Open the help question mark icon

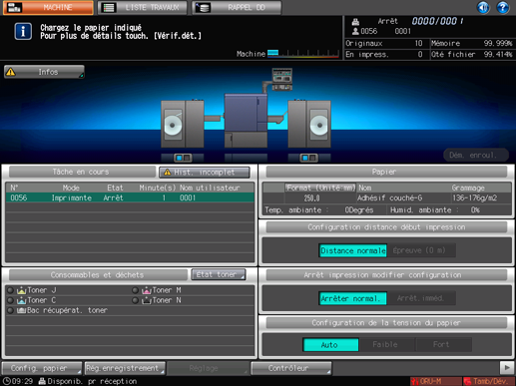coord(503,7)
